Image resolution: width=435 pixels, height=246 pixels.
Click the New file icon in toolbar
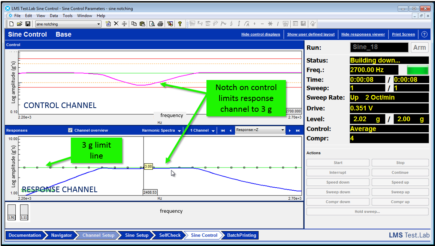coord(11,24)
